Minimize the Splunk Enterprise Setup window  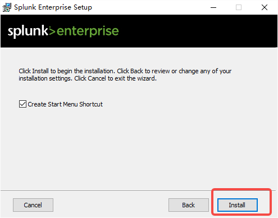tap(213, 7)
